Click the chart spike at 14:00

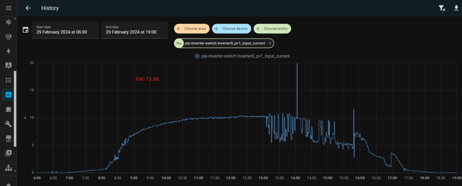click(297, 88)
